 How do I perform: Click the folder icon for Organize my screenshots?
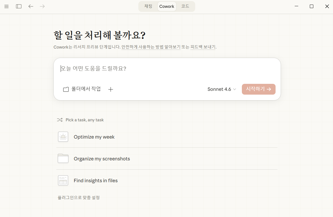pos(63,159)
